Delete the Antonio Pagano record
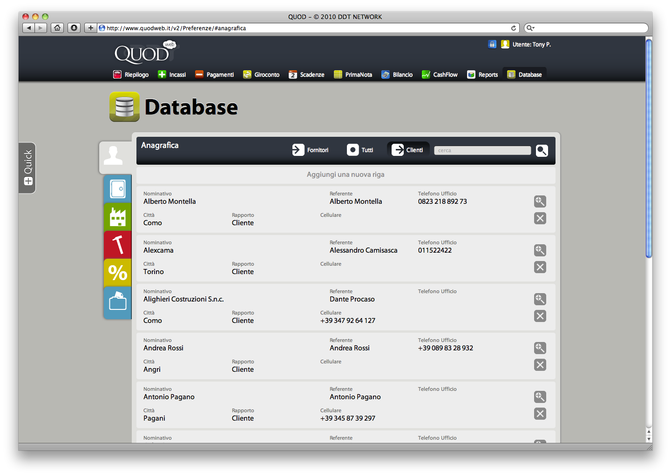Viewport: 671px width, 476px height. click(x=540, y=414)
